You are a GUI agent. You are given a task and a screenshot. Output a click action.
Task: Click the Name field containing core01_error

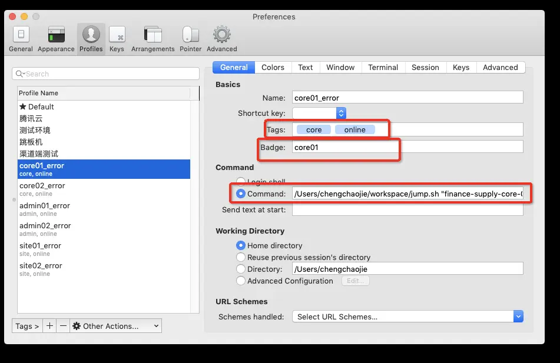click(407, 98)
